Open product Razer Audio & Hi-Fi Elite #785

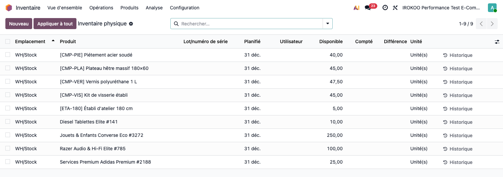(x=93, y=149)
